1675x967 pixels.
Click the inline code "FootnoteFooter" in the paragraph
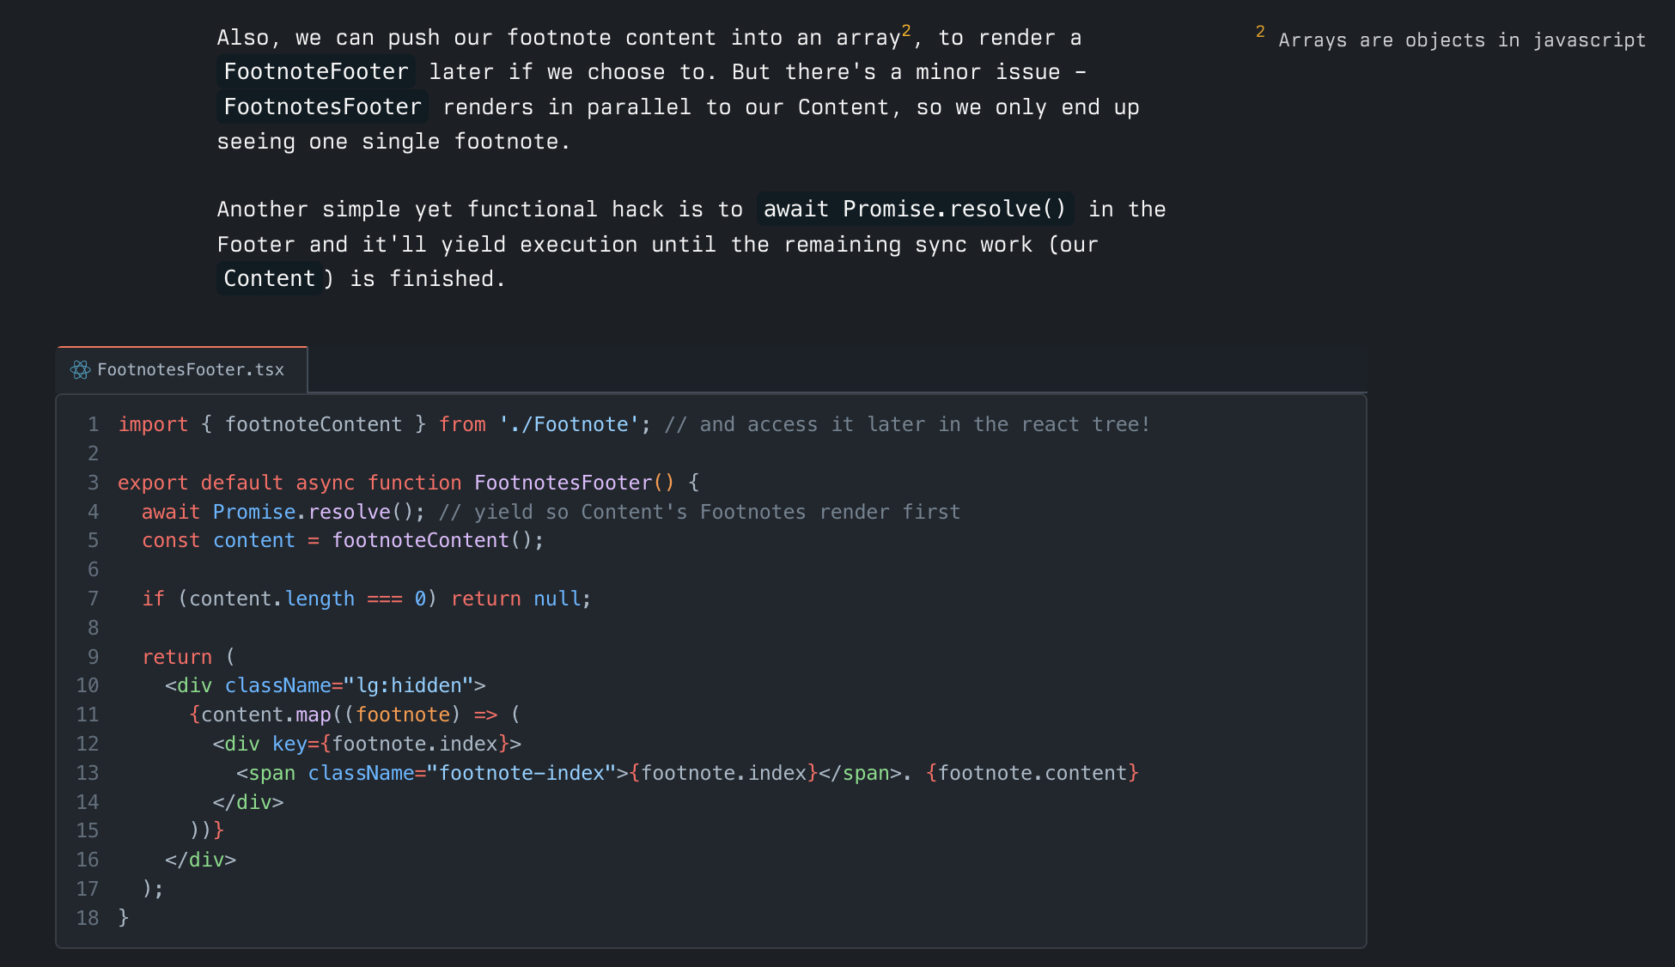pyautogui.click(x=315, y=72)
